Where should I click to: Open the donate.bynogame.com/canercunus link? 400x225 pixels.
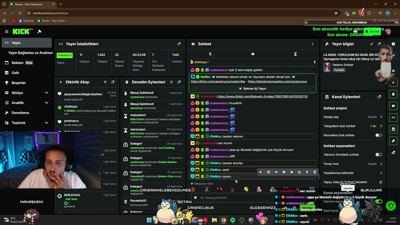click(x=277, y=82)
